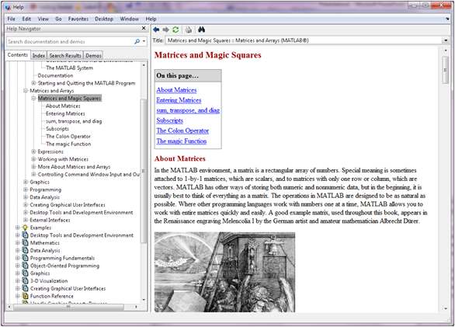The image size is (455, 327).
Task: Follow The Colon Operator link
Action: pos(182,130)
